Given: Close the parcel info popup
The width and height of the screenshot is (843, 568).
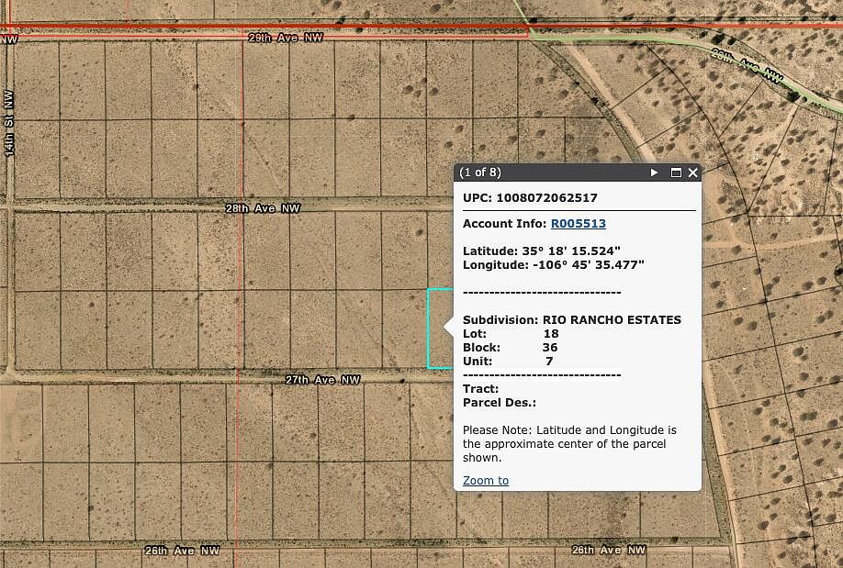Looking at the screenshot, I should pyautogui.click(x=693, y=173).
